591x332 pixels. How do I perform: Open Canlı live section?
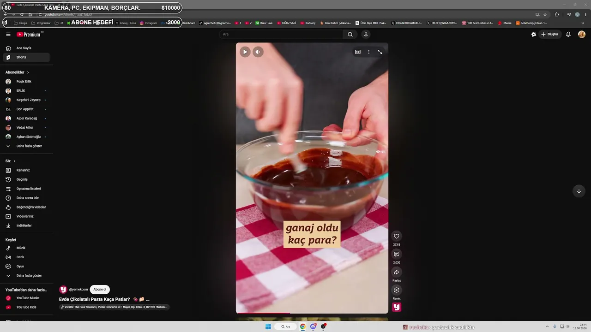27,257
